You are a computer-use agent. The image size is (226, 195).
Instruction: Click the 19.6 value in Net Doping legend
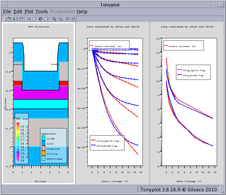[24, 127]
